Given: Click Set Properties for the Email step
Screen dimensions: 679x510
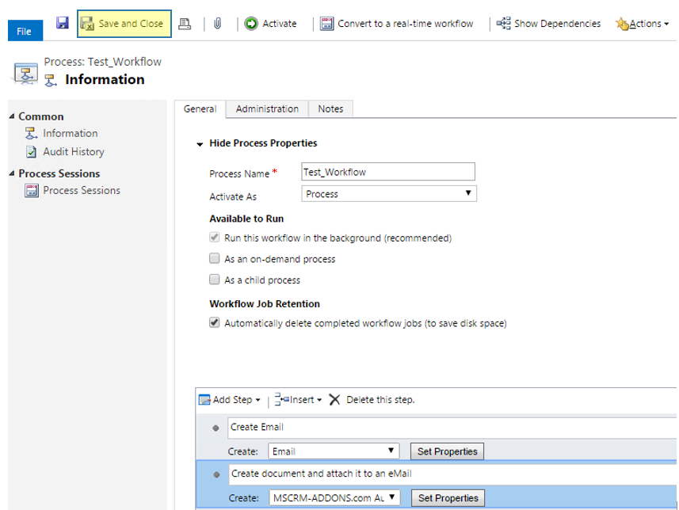Looking at the screenshot, I should pyautogui.click(x=448, y=451).
